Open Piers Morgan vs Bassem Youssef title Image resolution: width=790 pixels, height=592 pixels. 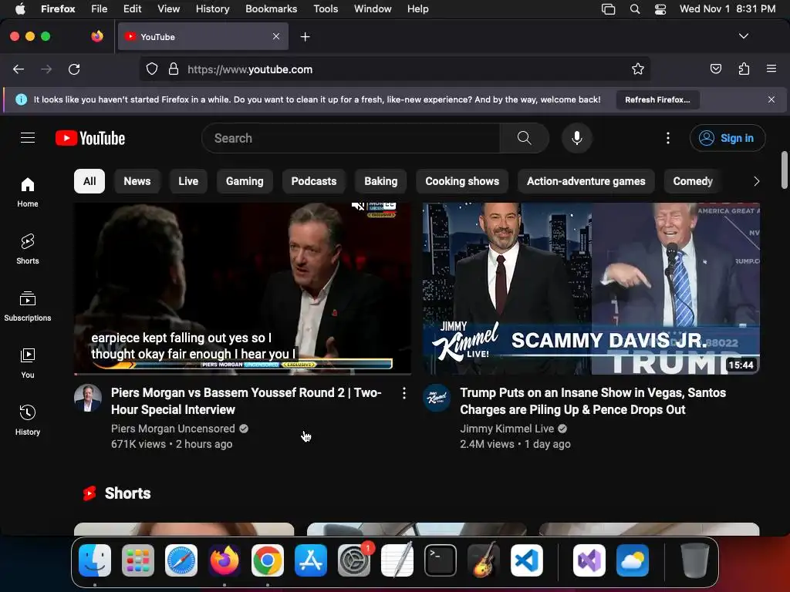[246, 401]
